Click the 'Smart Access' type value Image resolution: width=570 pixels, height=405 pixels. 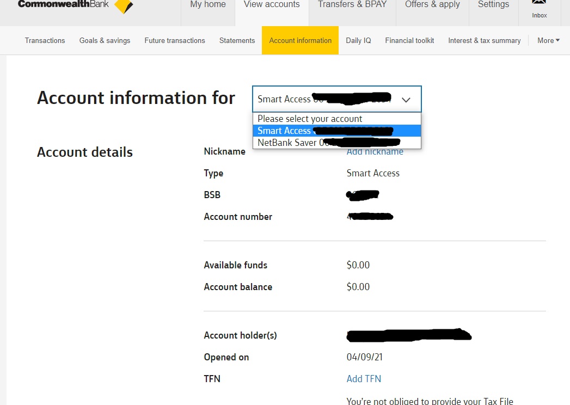tap(373, 173)
